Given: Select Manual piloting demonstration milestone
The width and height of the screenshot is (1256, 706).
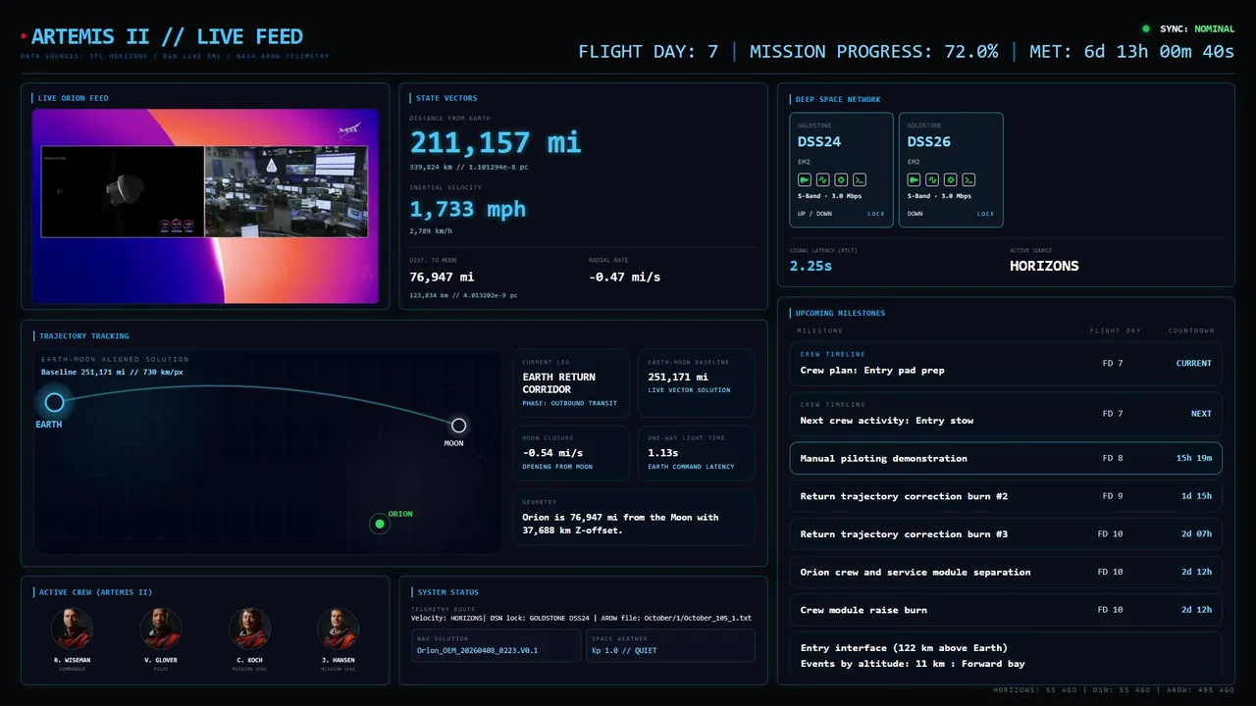Looking at the screenshot, I should coord(1006,458).
